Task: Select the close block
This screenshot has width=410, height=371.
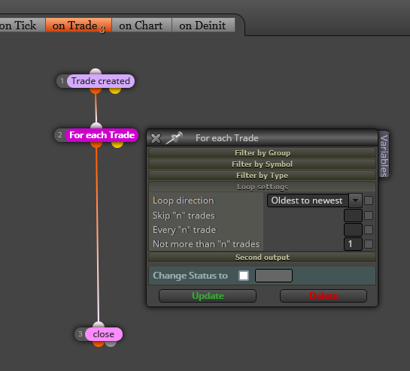Action: click(x=104, y=334)
